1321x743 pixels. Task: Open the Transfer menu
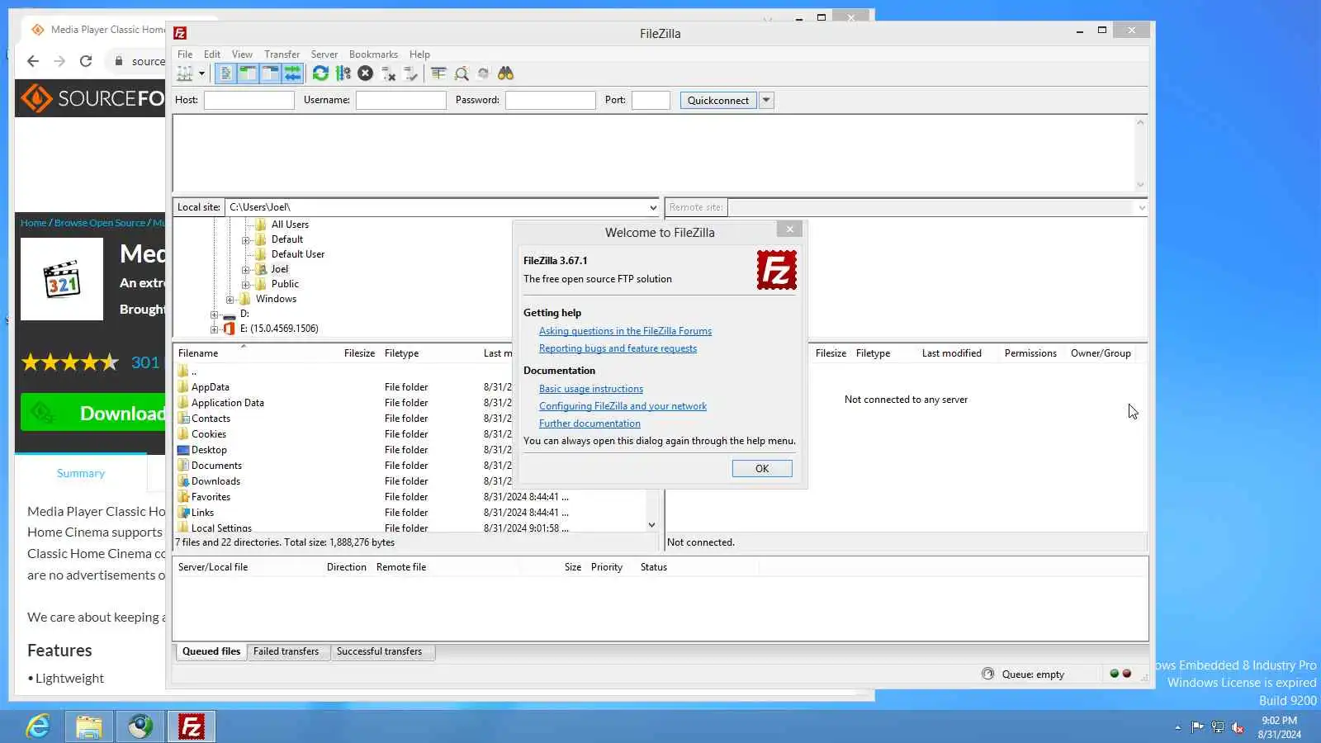[282, 54]
